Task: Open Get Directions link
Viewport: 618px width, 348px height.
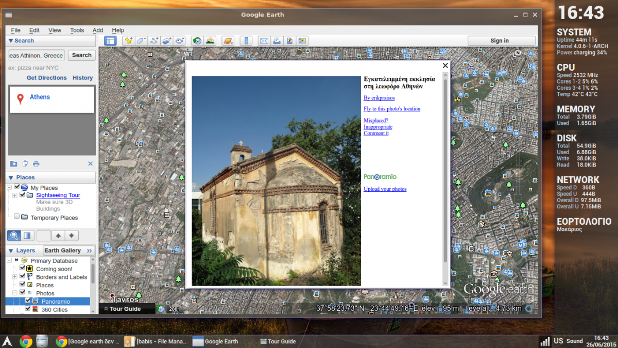Action: pyautogui.click(x=47, y=78)
